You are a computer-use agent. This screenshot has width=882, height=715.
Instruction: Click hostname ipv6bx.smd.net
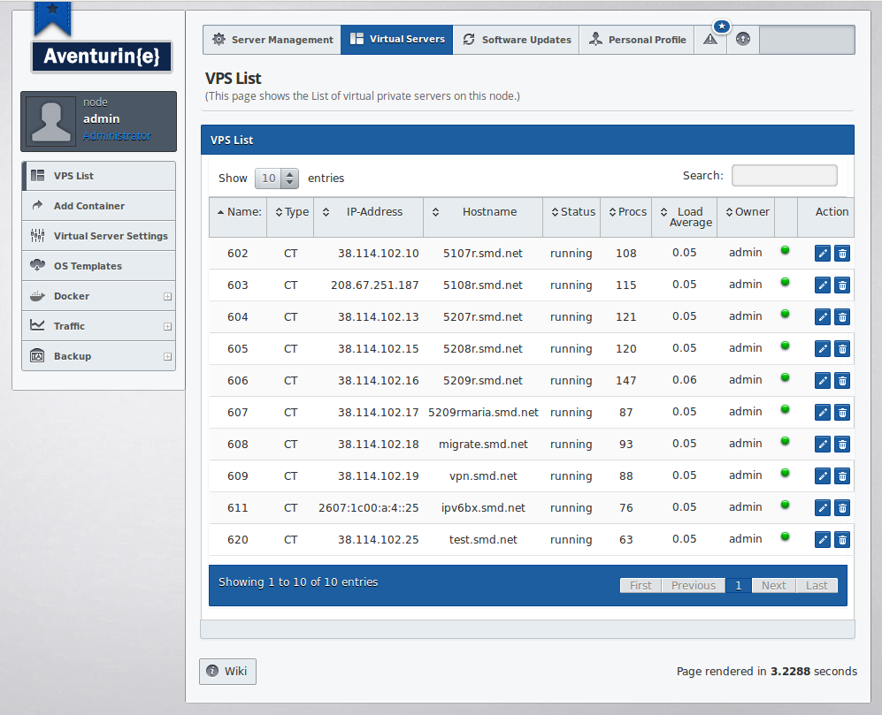coord(483,508)
